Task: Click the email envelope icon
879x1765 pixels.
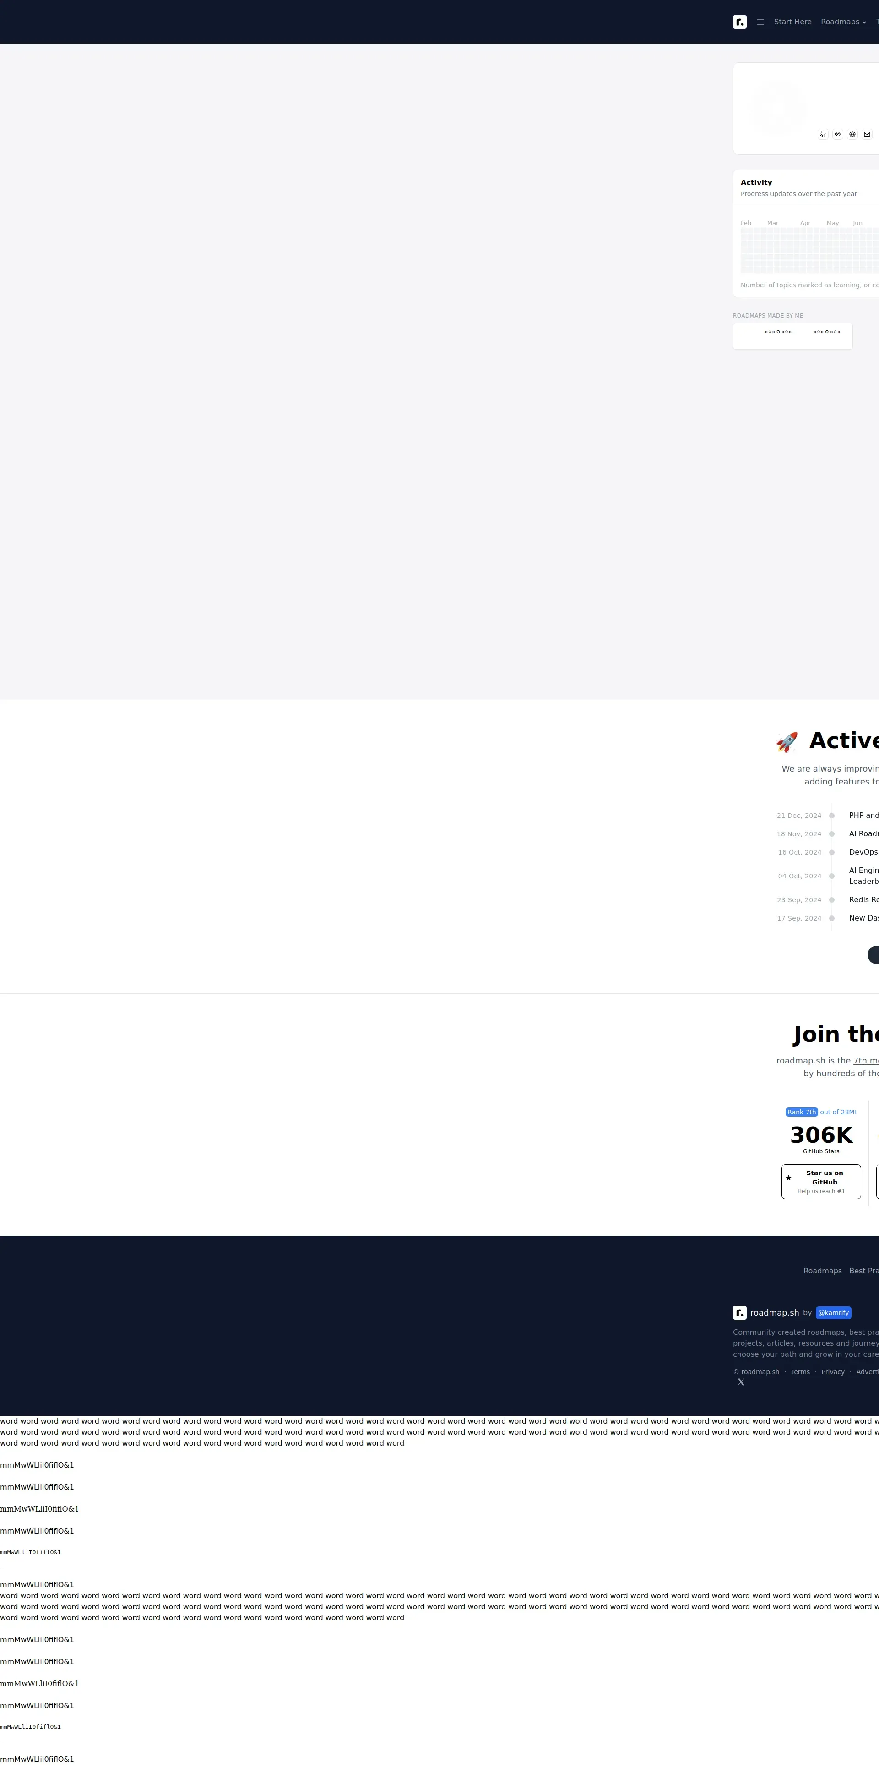Action: click(867, 134)
